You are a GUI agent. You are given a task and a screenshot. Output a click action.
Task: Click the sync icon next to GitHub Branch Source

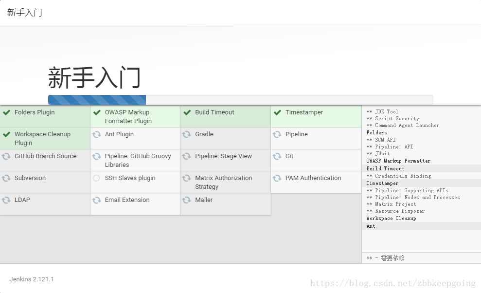coord(6,156)
